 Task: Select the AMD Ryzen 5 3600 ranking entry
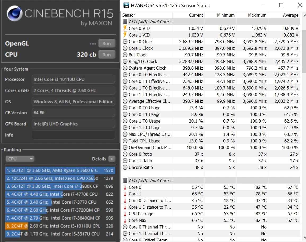60,170
